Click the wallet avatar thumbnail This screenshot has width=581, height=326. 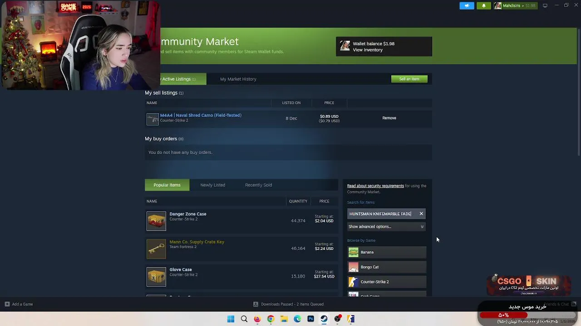tap(345, 46)
